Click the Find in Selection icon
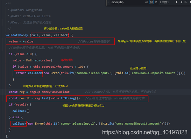The width and height of the screenshot is (191, 139). (186, 2)
